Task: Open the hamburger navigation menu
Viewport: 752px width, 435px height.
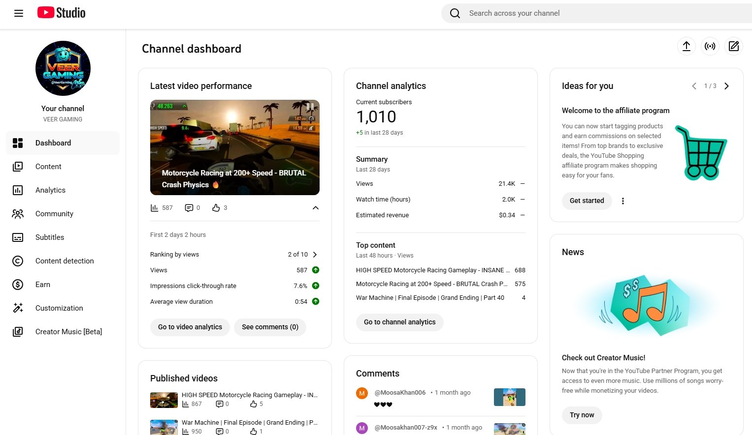Action: pyautogui.click(x=19, y=13)
